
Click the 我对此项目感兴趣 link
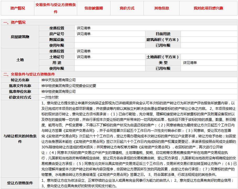[x=208, y=8]
